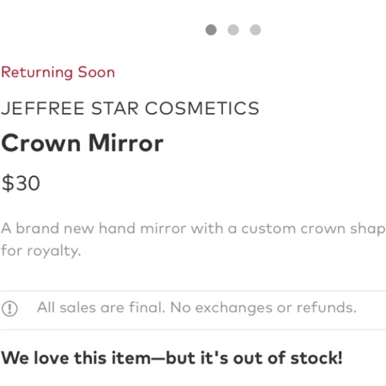Screen dimensions: 386x386
Task: Click the word 'Crown' in the title
Action: point(41,143)
